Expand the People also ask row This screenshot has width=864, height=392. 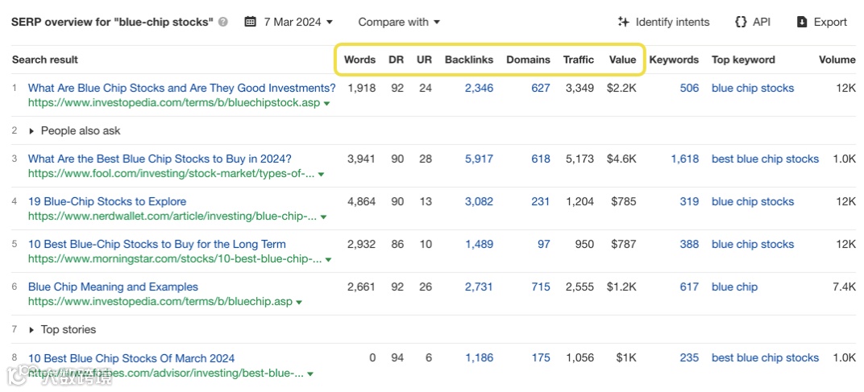[32, 130]
